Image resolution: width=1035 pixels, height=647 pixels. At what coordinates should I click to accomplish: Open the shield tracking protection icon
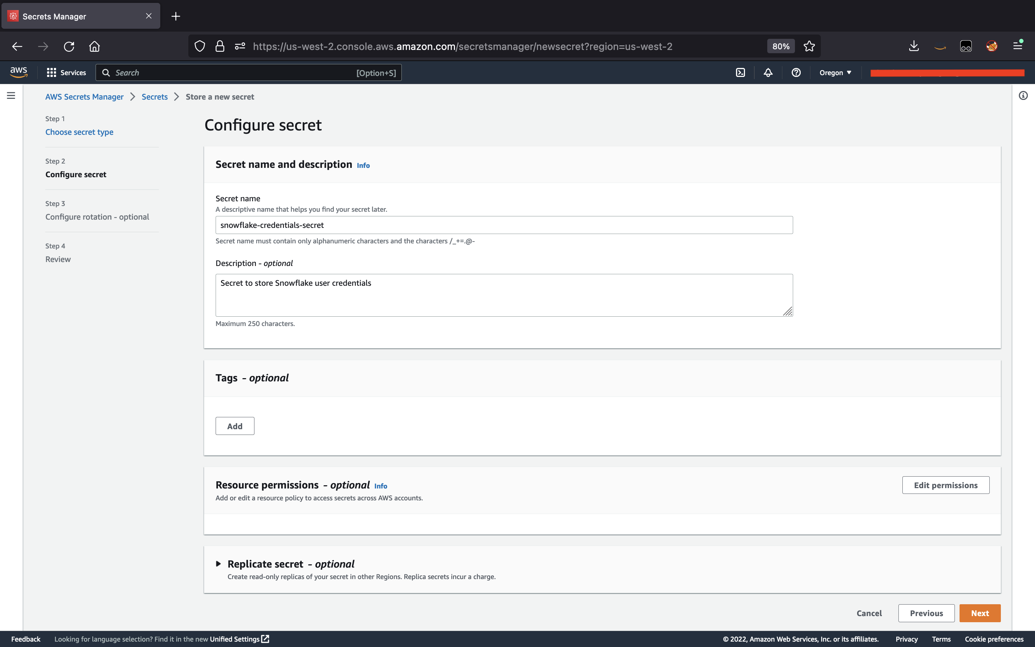(200, 46)
